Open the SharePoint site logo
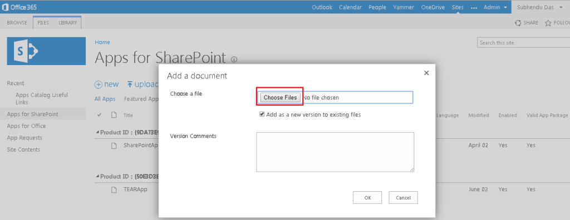The height and width of the screenshot is (220, 570). pos(46,51)
